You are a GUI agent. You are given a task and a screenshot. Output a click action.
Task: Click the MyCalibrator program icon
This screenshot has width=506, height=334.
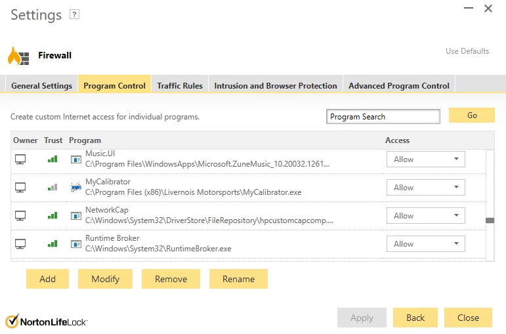(x=76, y=187)
